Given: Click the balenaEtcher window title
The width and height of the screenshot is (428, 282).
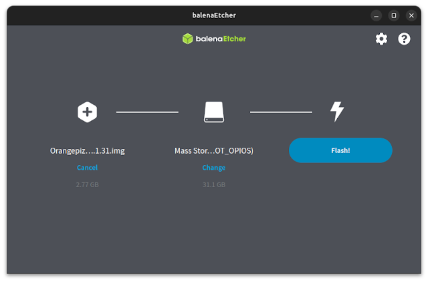Looking at the screenshot, I should [x=214, y=15].
